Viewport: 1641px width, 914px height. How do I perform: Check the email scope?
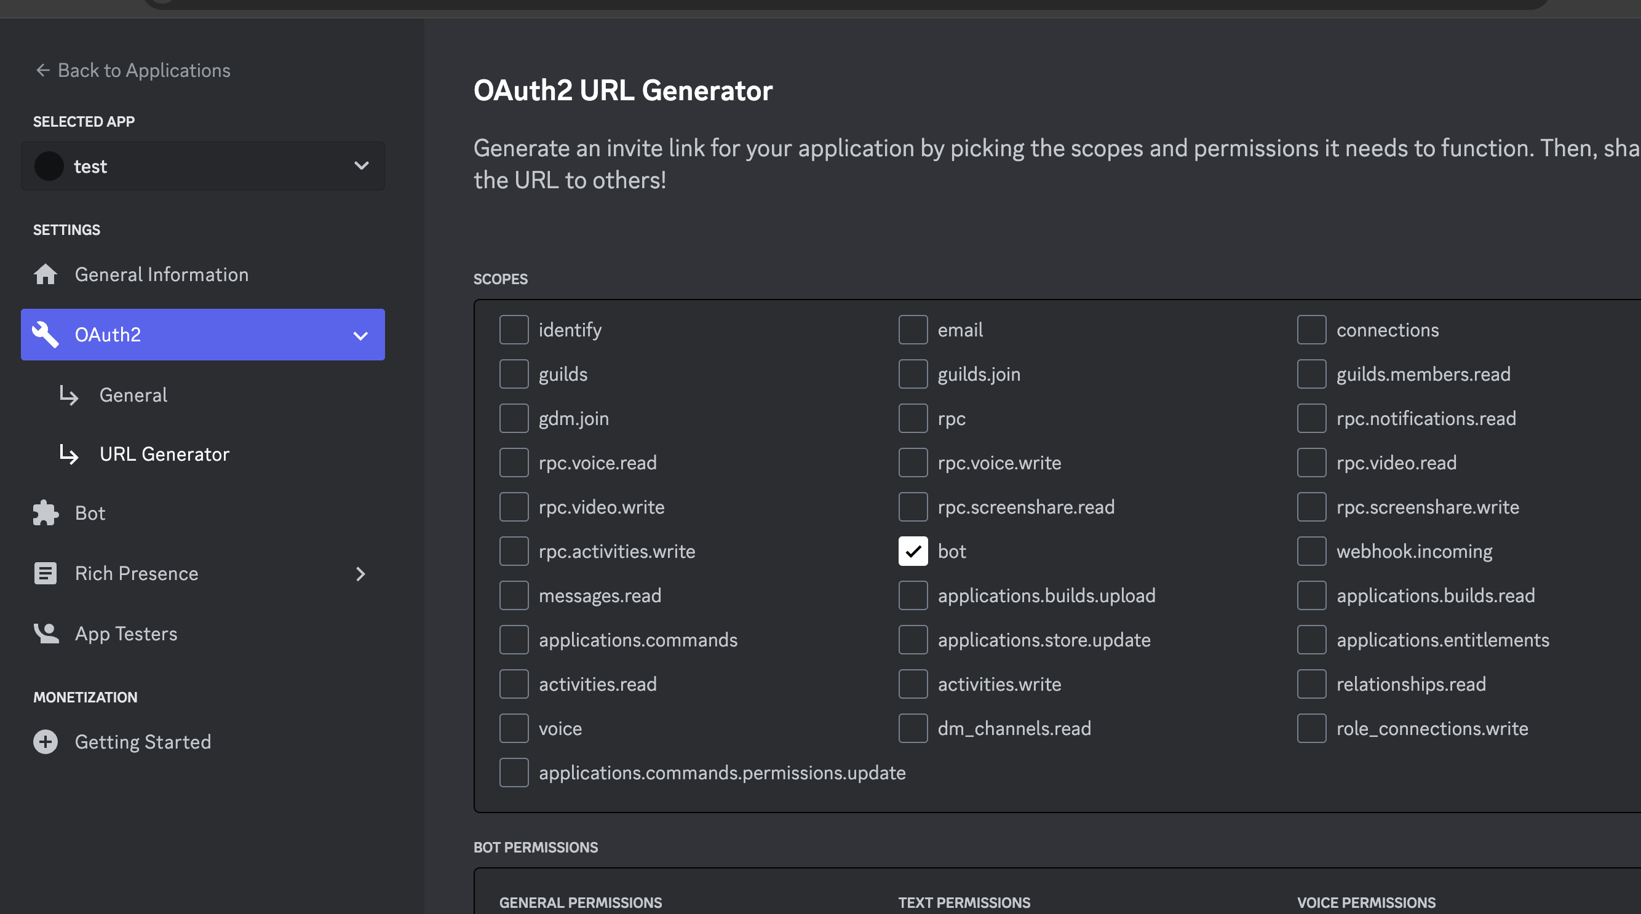(913, 330)
